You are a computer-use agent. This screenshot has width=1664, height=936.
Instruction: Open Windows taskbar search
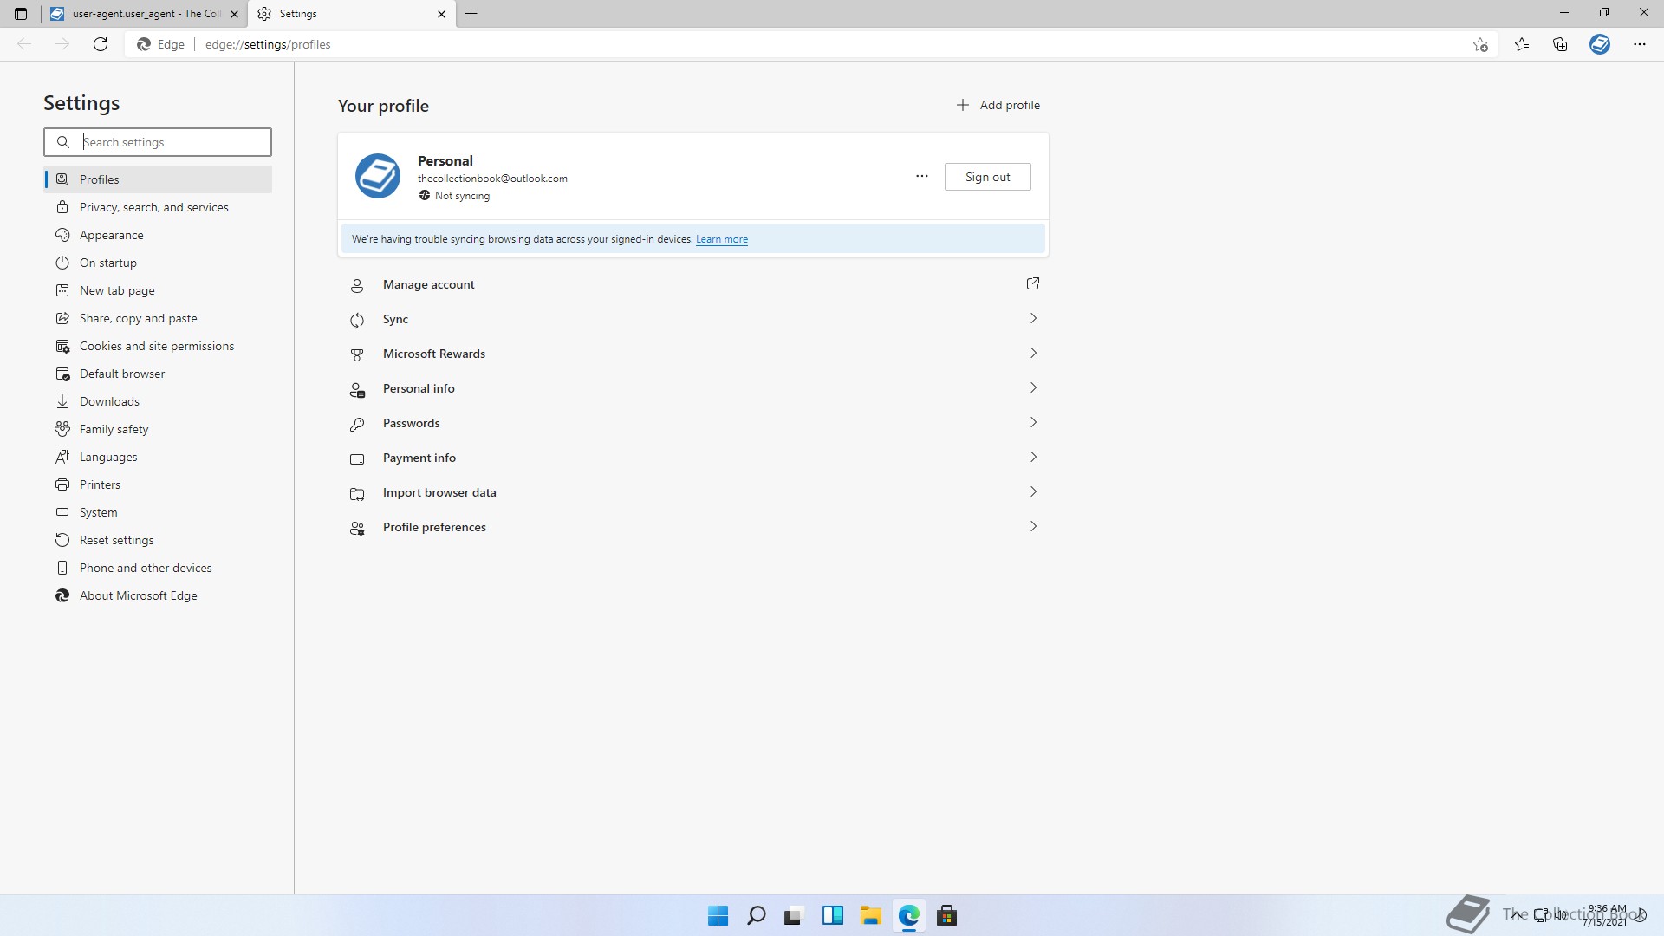pyautogui.click(x=756, y=915)
